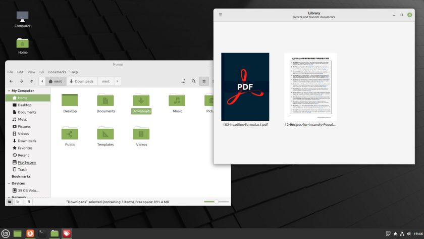Open the Linux Mint start menu
This screenshot has height=239, width=424.
pyautogui.click(x=6, y=233)
